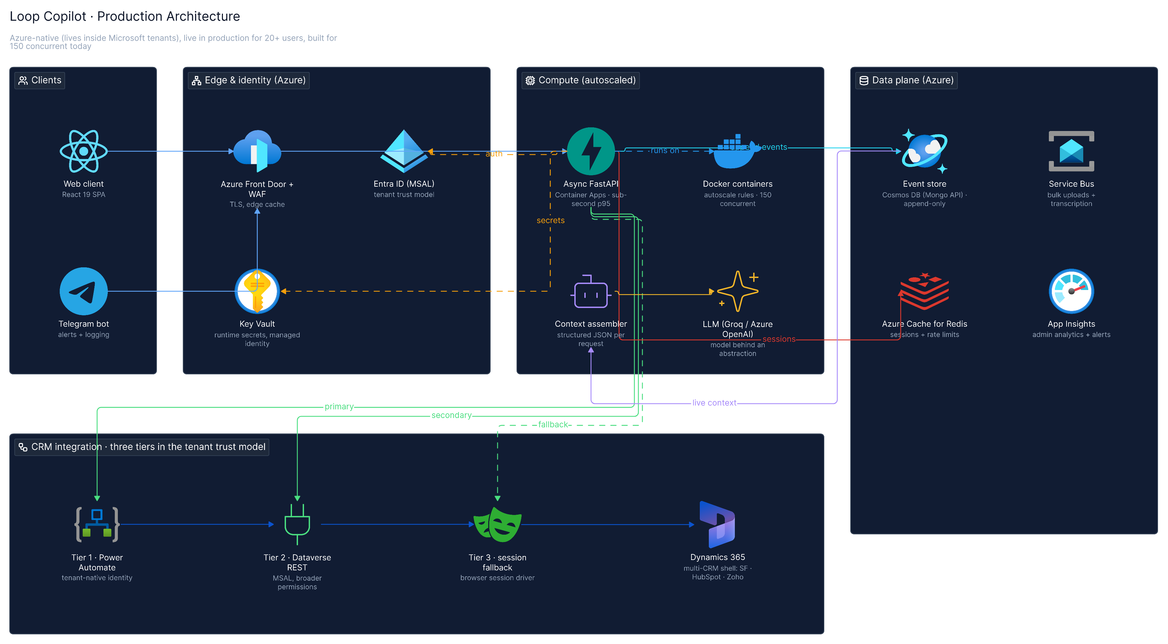
Task: Click the link icon in CRM integration header
Action: coord(23,447)
